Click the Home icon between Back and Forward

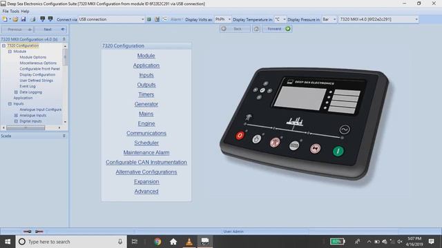point(256,29)
